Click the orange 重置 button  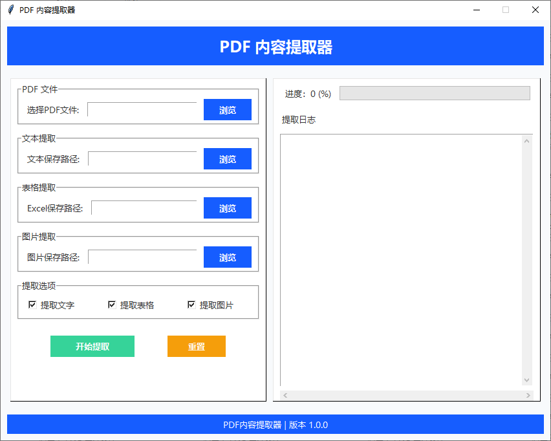coord(196,347)
